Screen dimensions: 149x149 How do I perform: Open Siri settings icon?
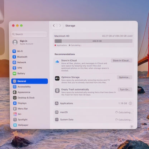(x=15, y=114)
